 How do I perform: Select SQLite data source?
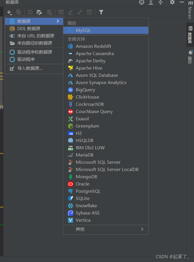106,199
